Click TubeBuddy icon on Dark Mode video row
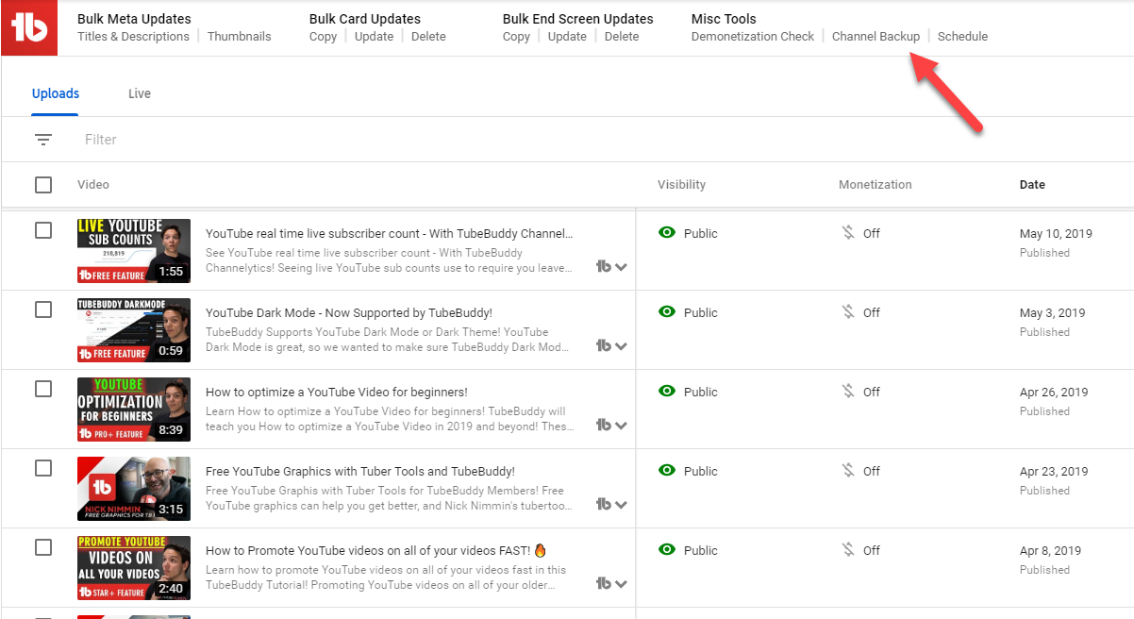This screenshot has height=619, width=1134. 604,345
